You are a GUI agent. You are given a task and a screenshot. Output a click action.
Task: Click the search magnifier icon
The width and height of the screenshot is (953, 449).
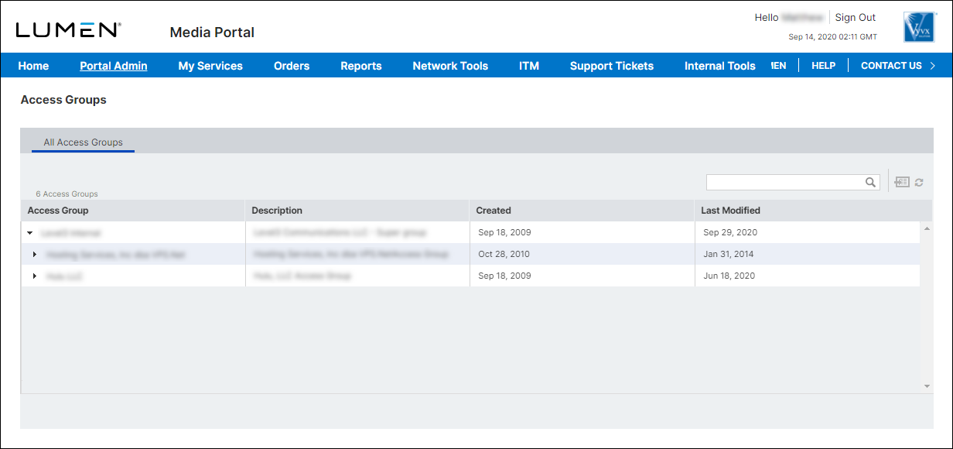click(870, 182)
